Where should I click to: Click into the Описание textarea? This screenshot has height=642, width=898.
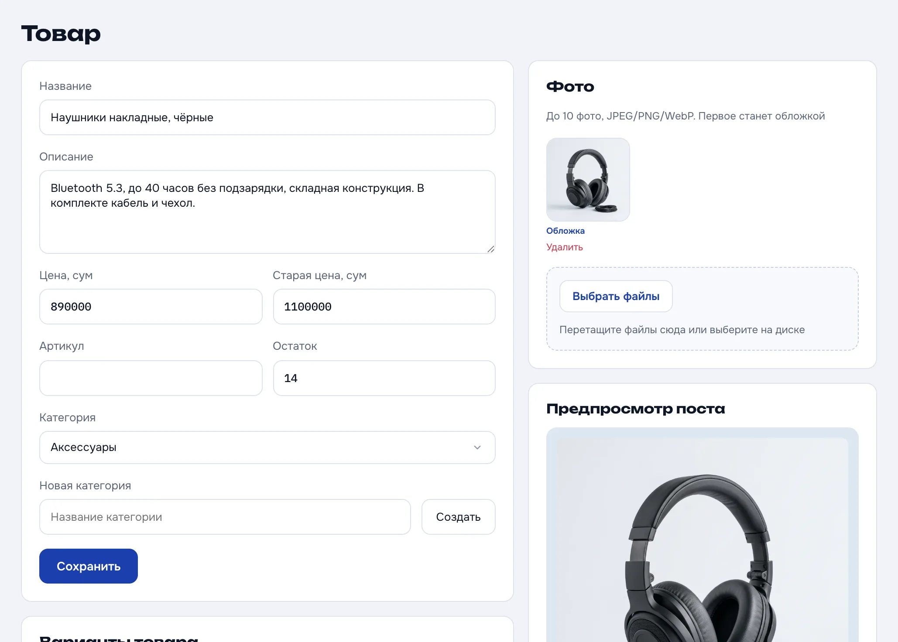click(x=267, y=212)
